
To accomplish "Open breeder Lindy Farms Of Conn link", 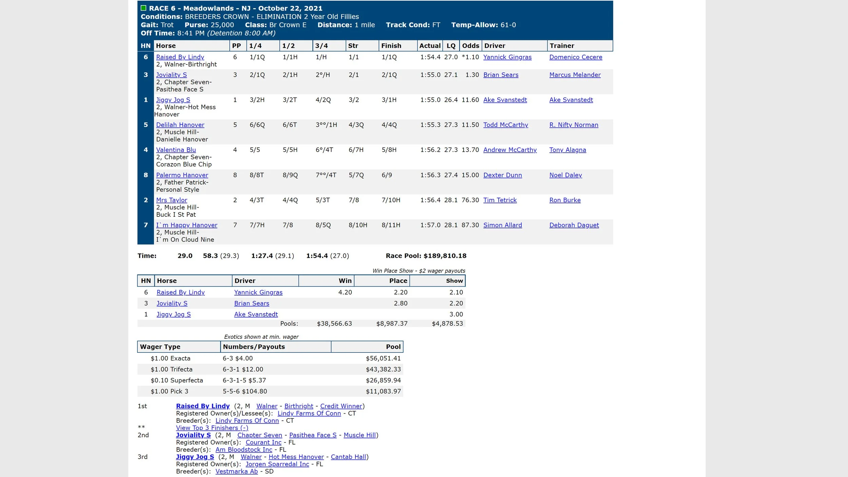I will 247,421.
